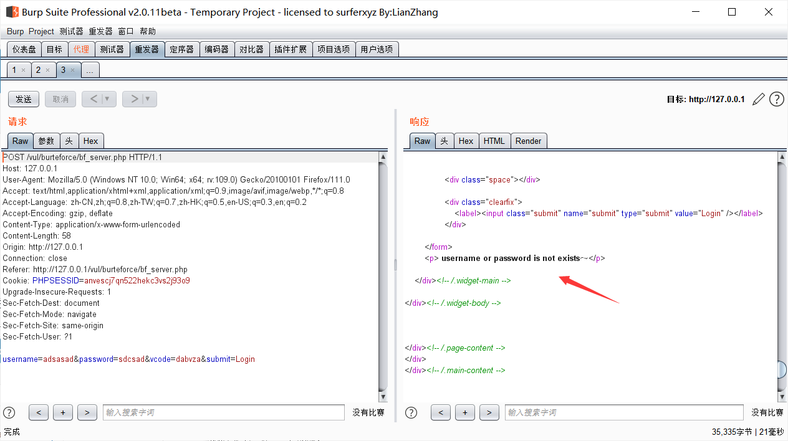This screenshot has height=441, width=788.
Task: Select the response Hex tab
Action: click(x=466, y=141)
